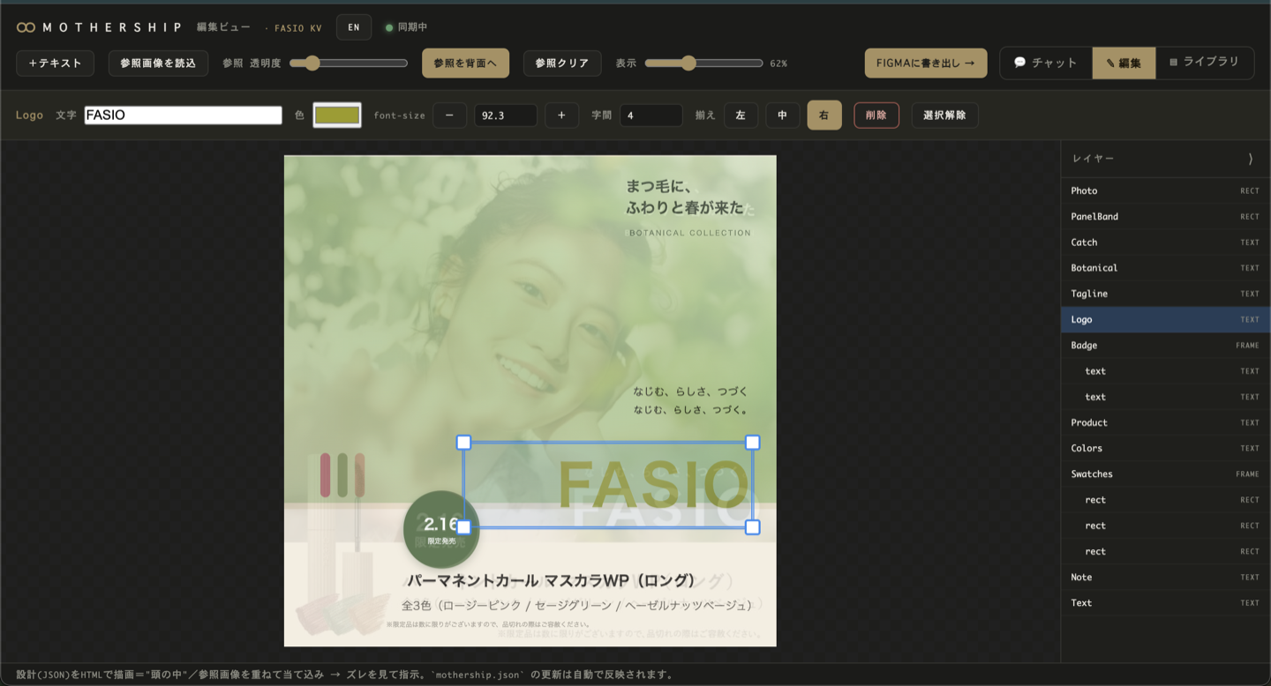This screenshot has width=1271, height=686.
Task: Decrease font-size with the minus button
Action: 449,116
